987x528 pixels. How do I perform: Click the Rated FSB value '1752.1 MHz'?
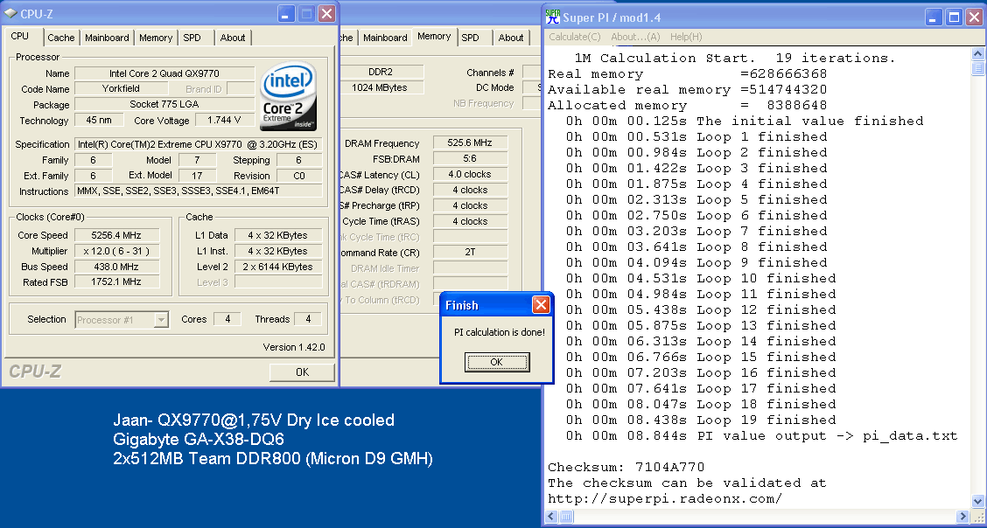[x=116, y=282]
